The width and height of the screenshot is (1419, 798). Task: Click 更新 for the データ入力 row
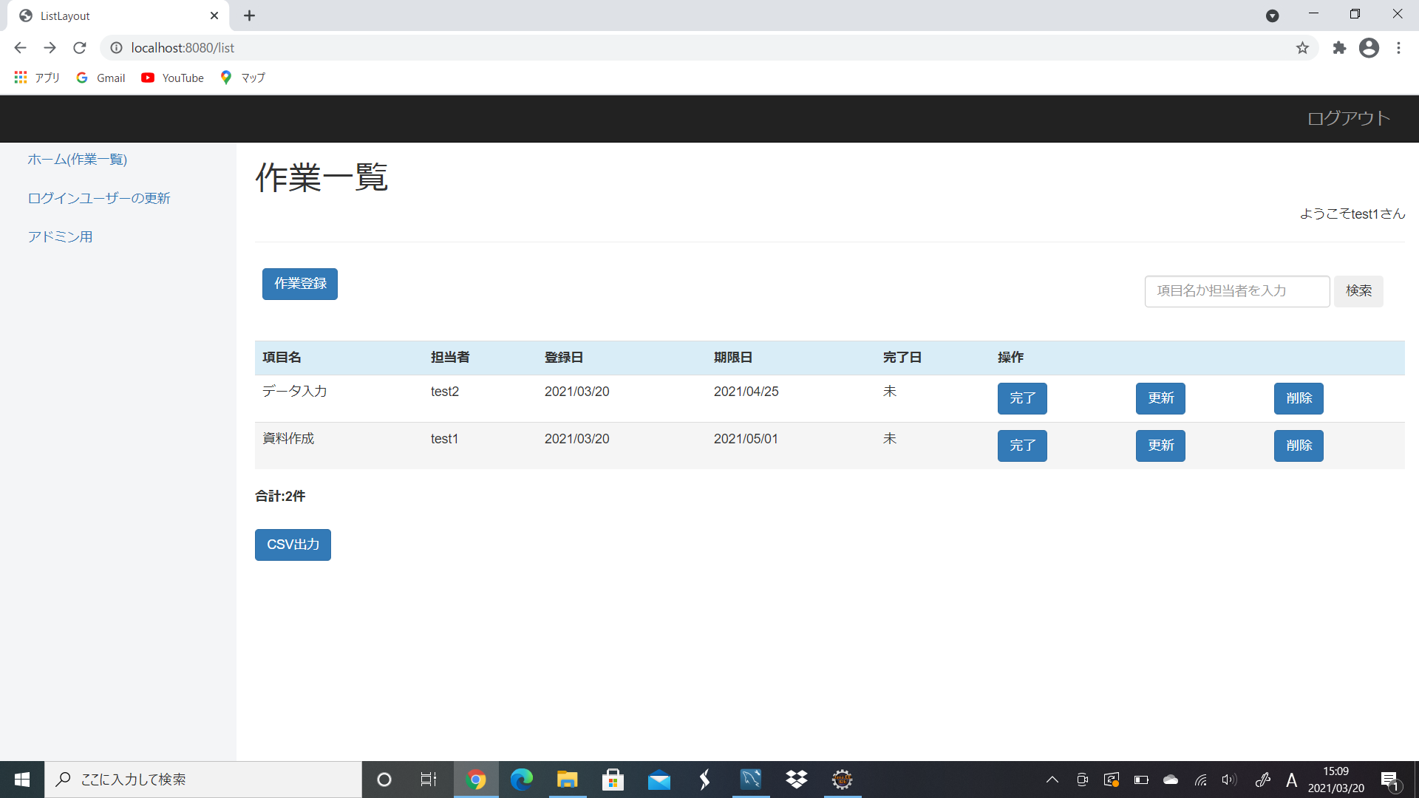(x=1160, y=398)
